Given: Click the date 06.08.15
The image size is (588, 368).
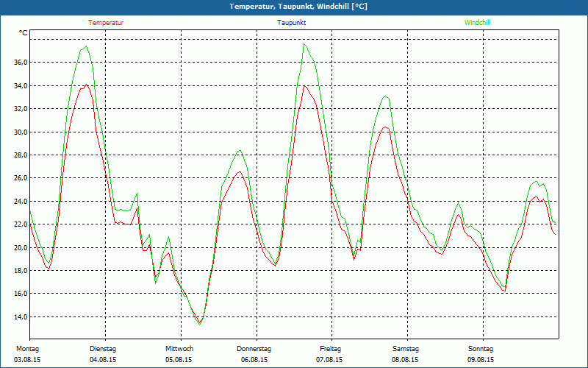Looking at the screenshot, I should (x=254, y=360).
